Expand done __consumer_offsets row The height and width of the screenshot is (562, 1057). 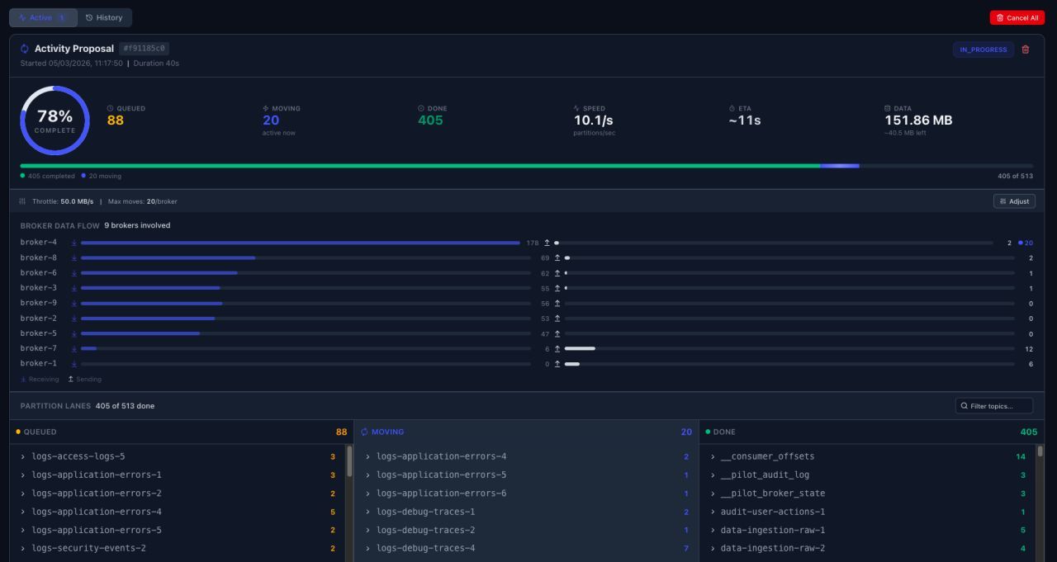pyautogui.click(x=867, y=456)
